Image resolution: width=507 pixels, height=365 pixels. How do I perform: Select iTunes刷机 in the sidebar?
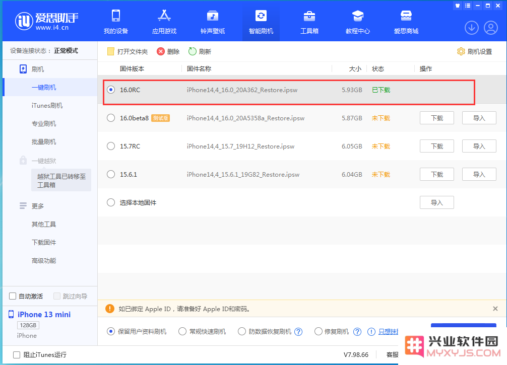pyautogui.click(x=47, y=105)
